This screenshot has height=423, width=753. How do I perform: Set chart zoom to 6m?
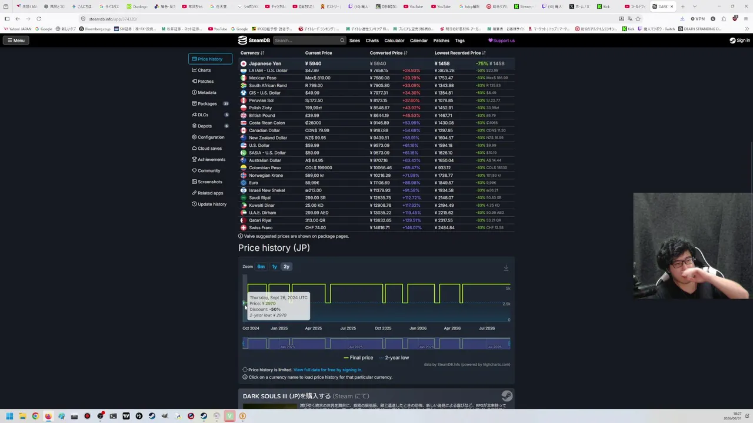pos(261,267)
